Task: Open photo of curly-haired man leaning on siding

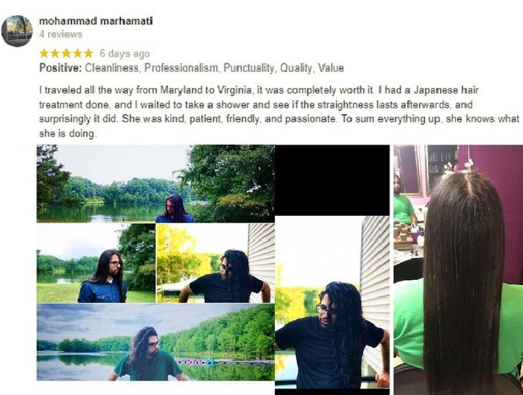Action: 216,263
